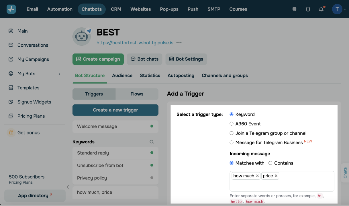Click the BEST bot avatar image

coord(82,37)
